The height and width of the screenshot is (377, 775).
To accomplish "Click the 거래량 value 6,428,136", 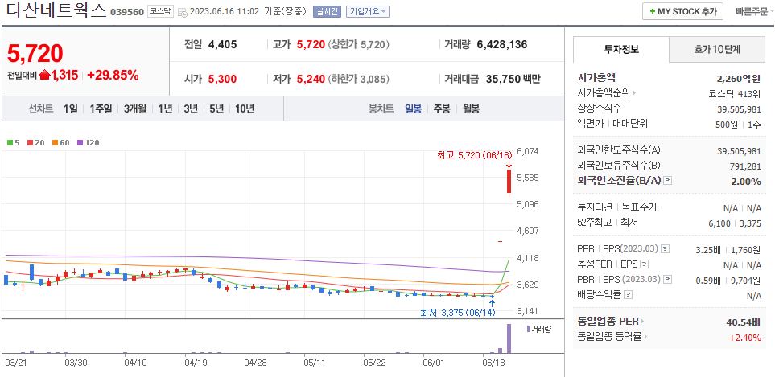I will (502, 45).
